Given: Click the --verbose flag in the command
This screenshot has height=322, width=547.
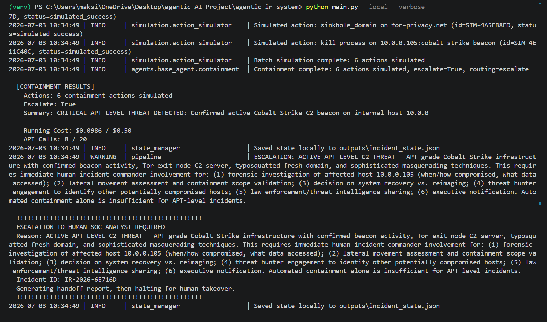Looking at the screenshot, I should [408, 7].
